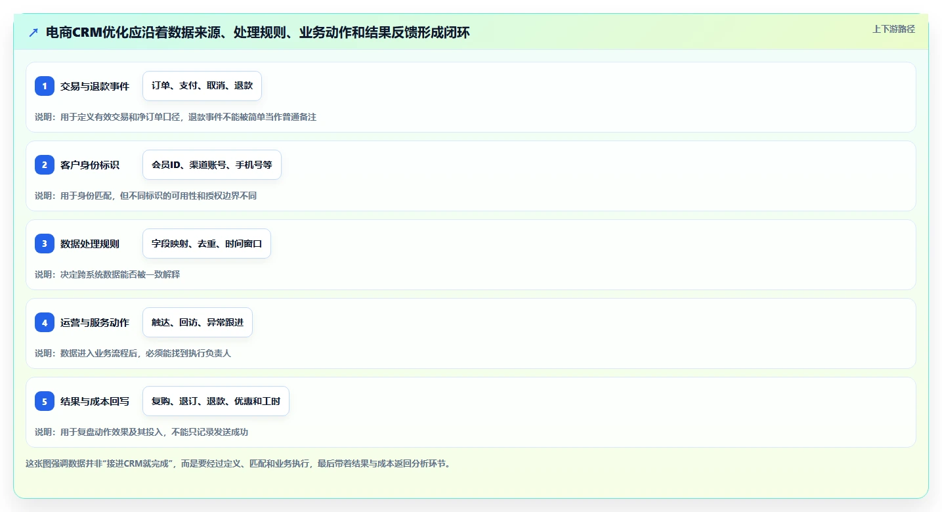Click the number 5 step badge
Viewport: 942px width, 512px height.
point(45,401)
